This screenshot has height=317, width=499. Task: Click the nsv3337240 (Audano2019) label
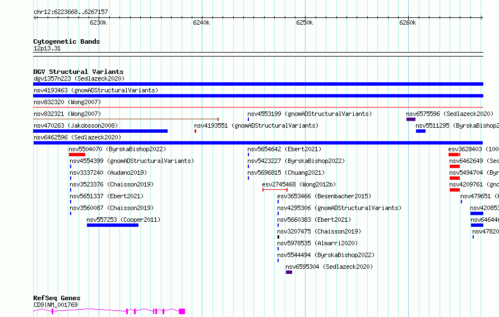(x=108, y=173)
